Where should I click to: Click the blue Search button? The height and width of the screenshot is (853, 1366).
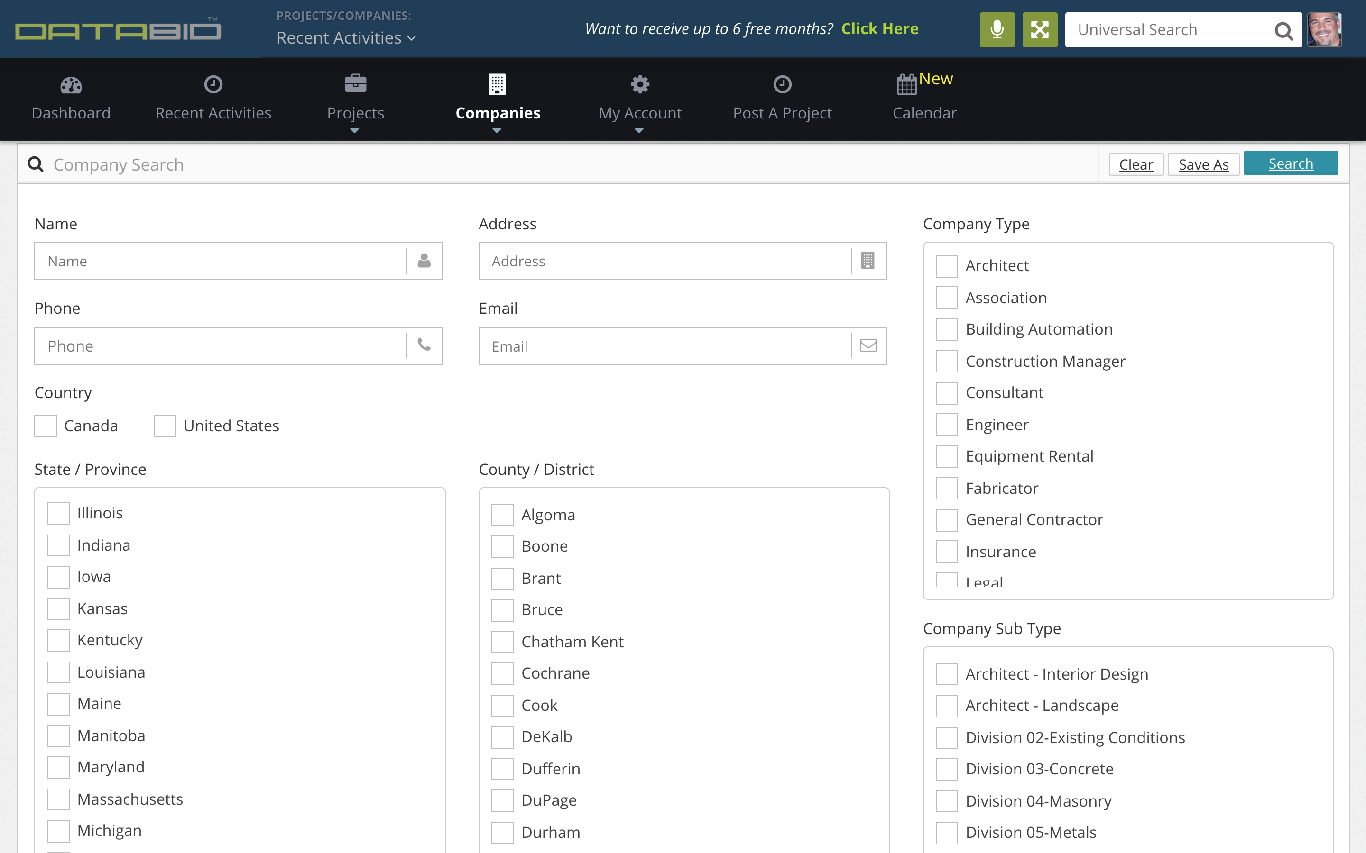click(x=1291, y=163)
